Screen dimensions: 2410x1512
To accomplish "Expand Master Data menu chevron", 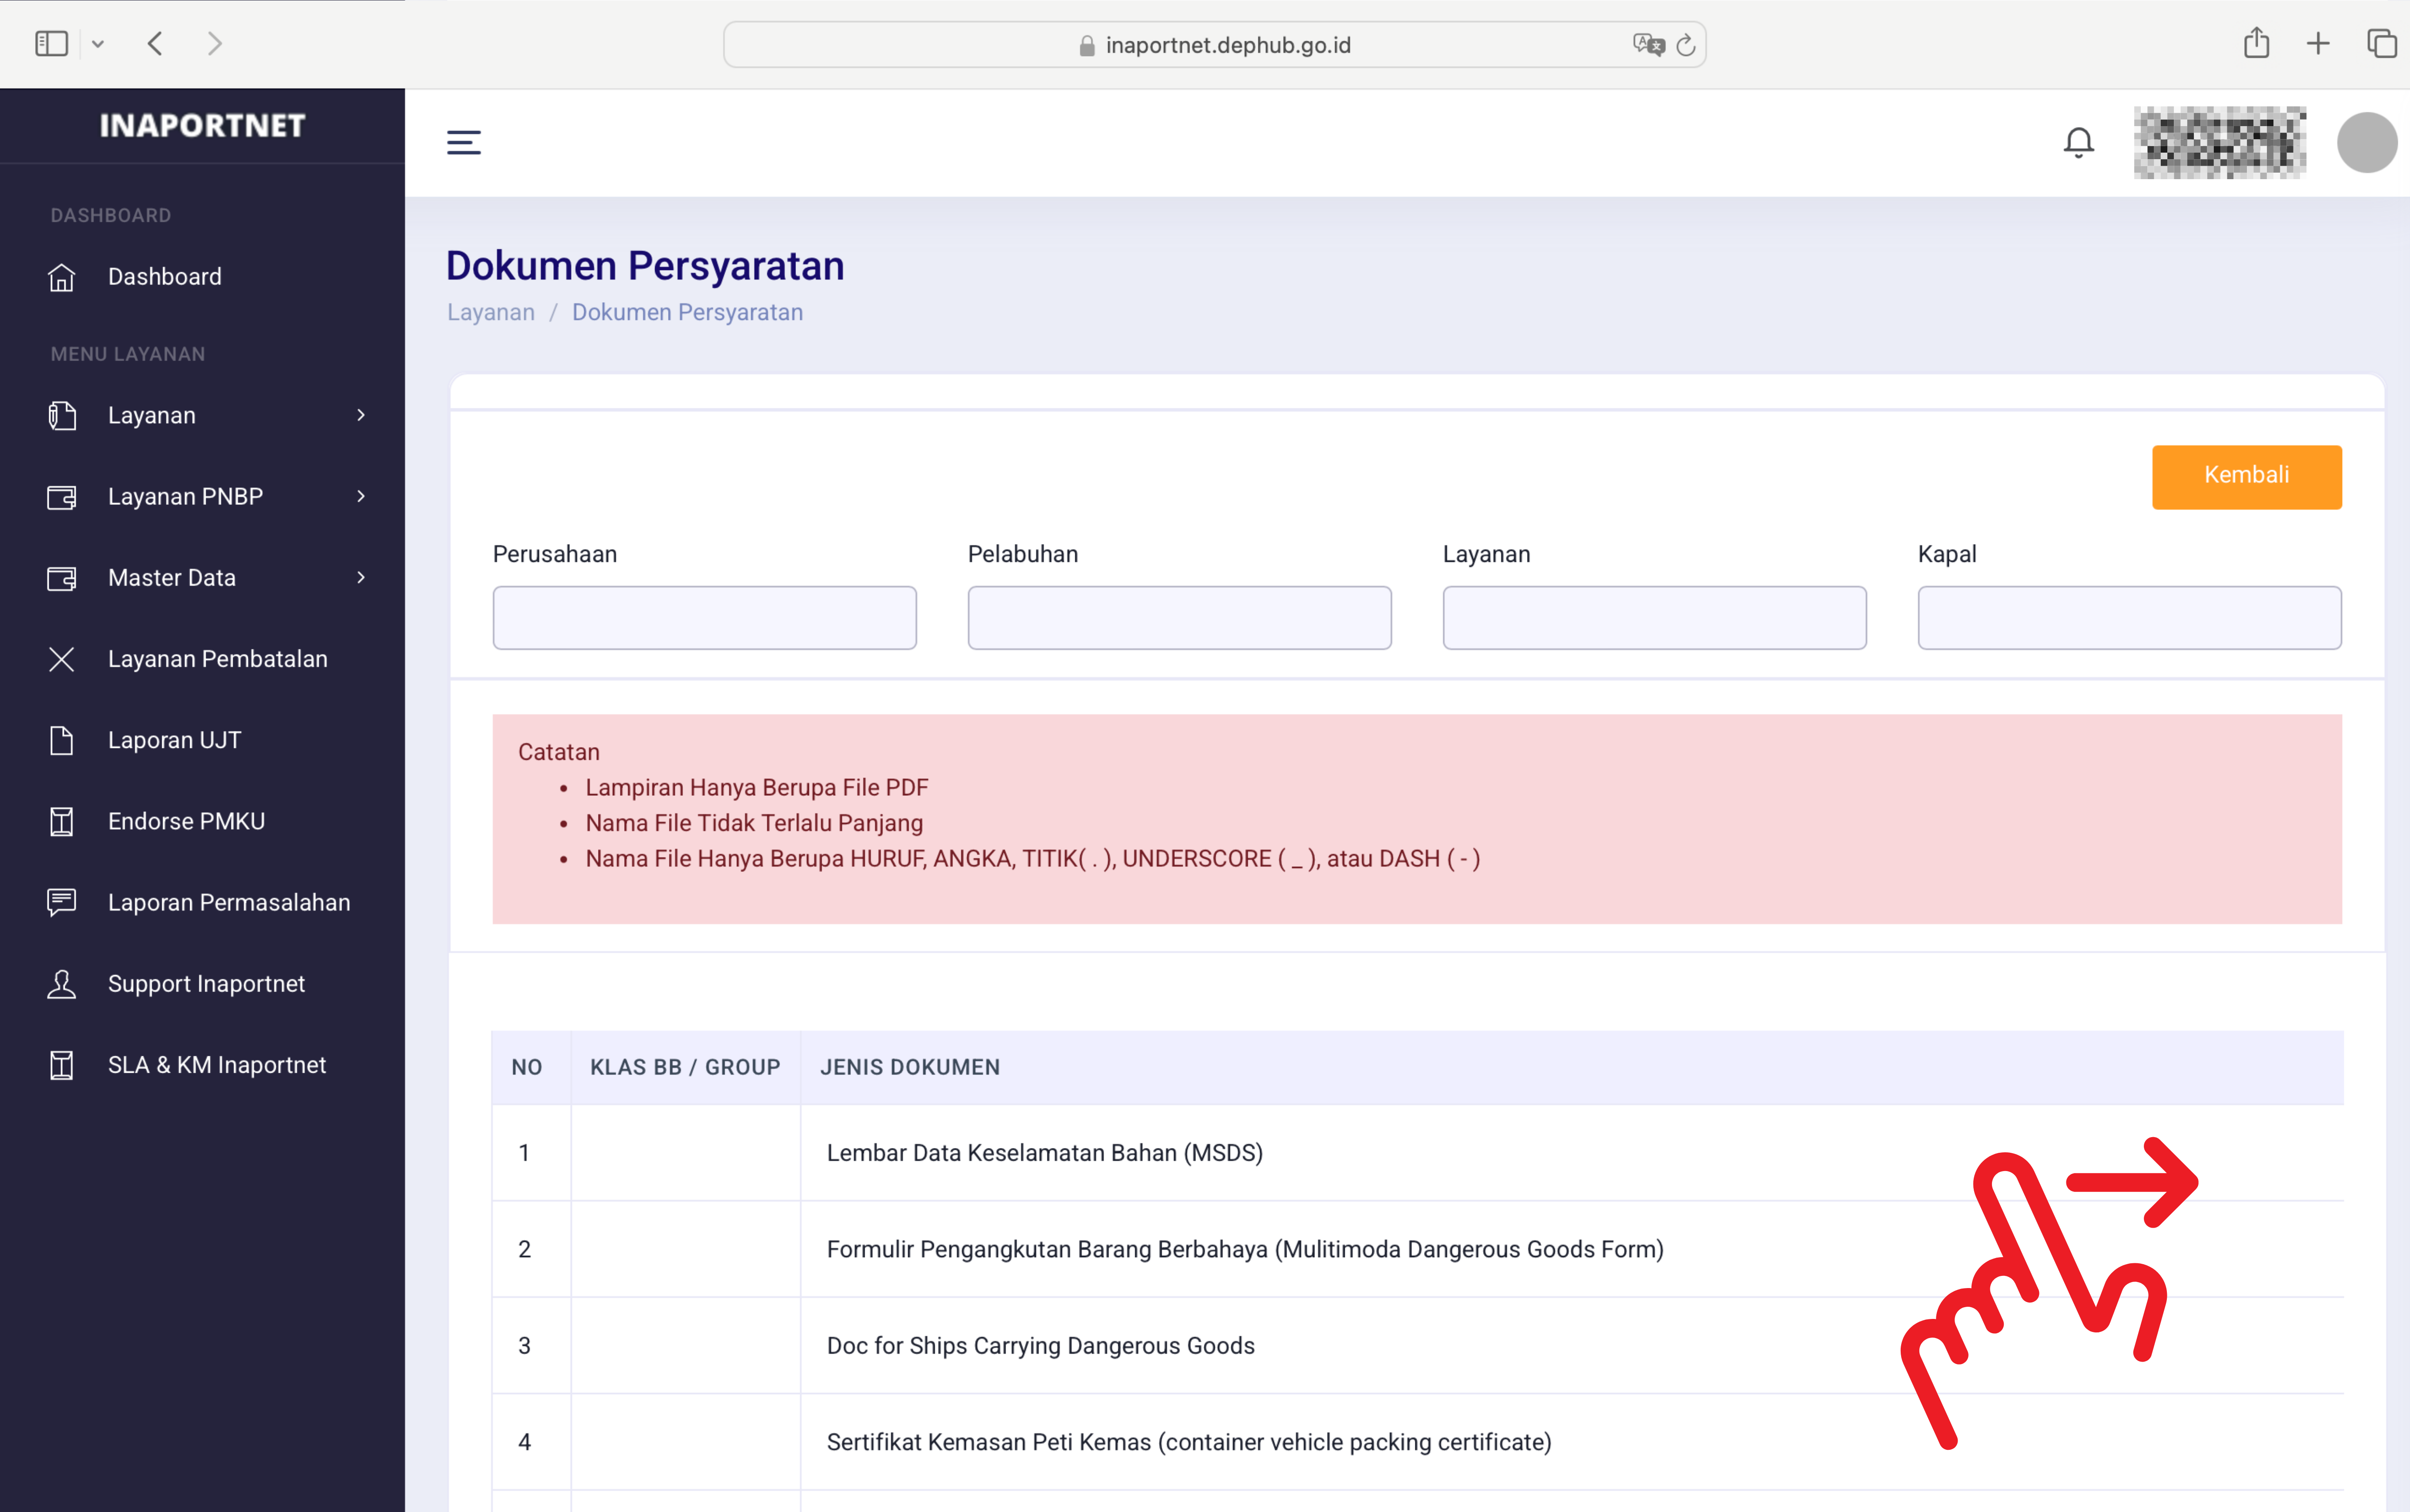I will click(x=361, y=577).
